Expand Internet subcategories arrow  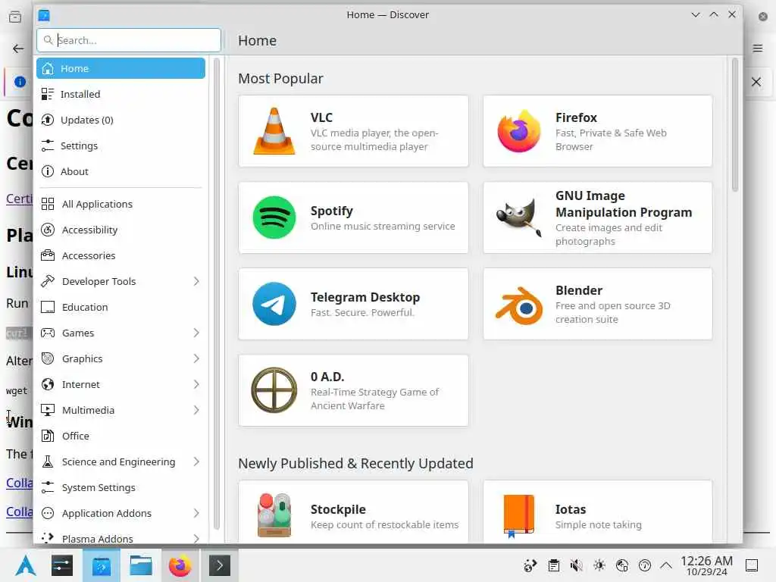pos(196,384)
